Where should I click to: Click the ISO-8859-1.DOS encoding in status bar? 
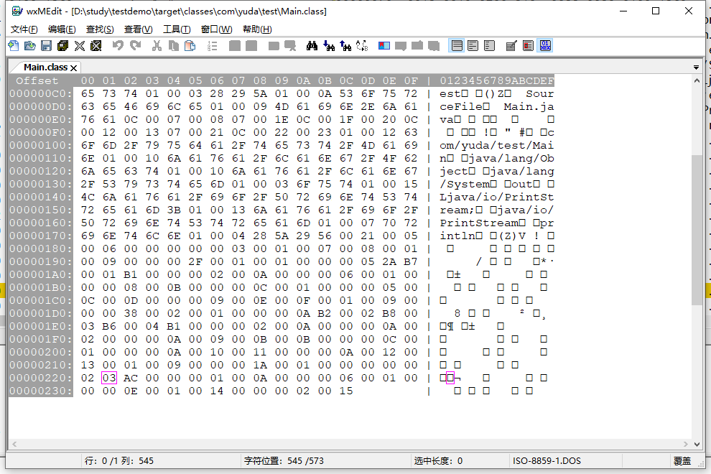[547, 461]
